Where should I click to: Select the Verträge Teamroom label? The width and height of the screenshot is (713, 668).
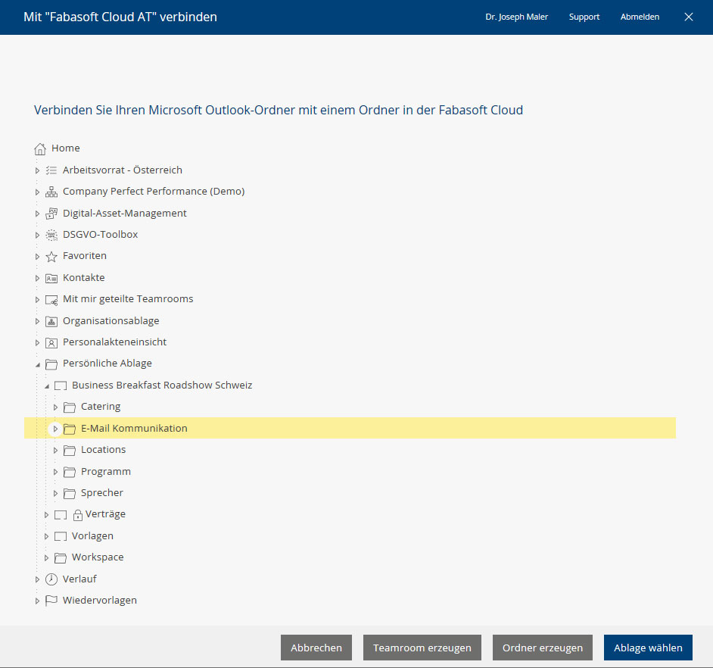(105, 514)
